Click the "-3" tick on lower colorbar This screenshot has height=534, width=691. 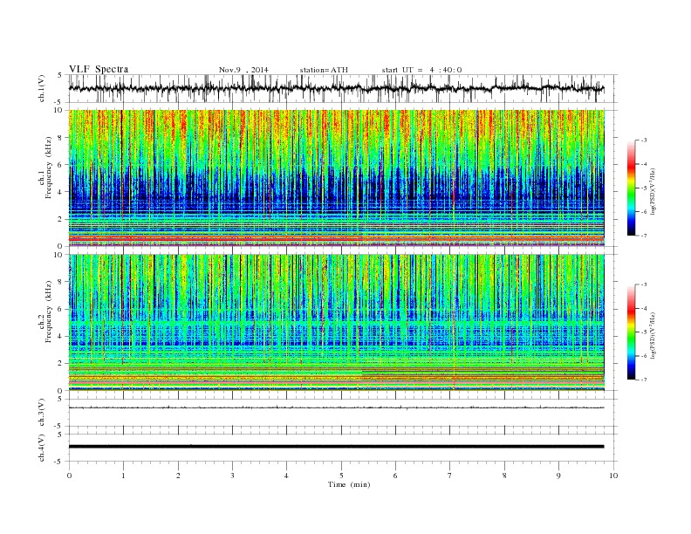[x=644, y=284]
